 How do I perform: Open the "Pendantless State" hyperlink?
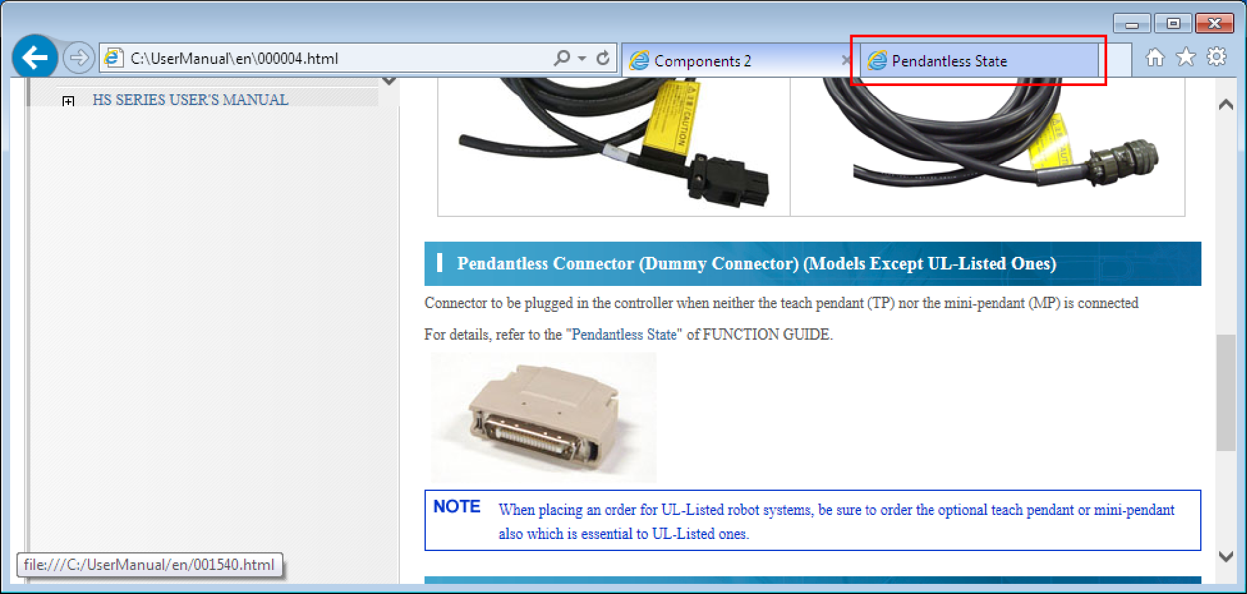click(624, 335)
